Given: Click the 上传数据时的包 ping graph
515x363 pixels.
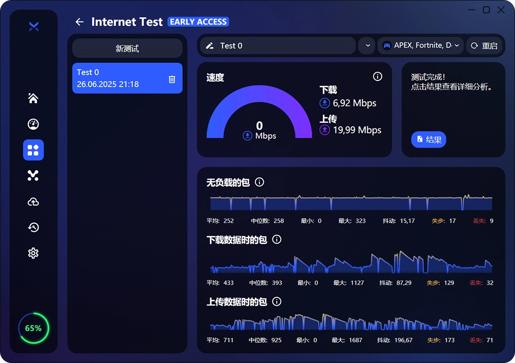Looking at the screenshot, I should point(351,322).
